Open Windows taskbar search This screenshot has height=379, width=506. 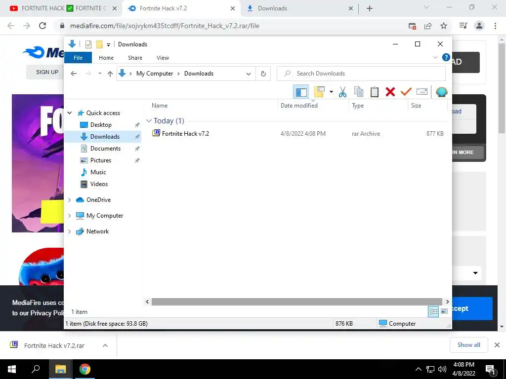(x=36, y=369)
